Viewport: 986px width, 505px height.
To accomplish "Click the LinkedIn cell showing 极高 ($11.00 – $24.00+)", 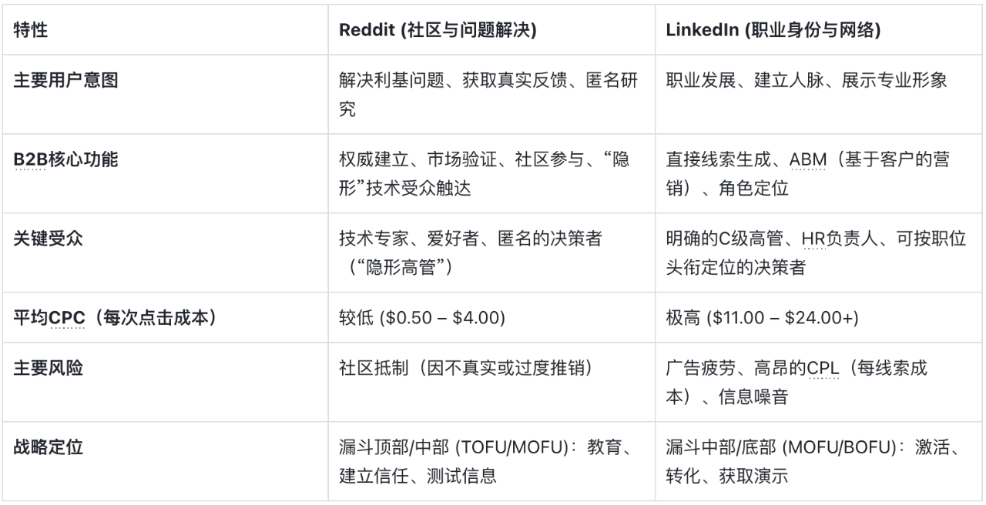I will click(x=762, y=318).
